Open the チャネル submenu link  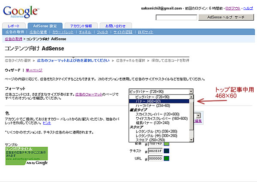[x=85, y=32]
